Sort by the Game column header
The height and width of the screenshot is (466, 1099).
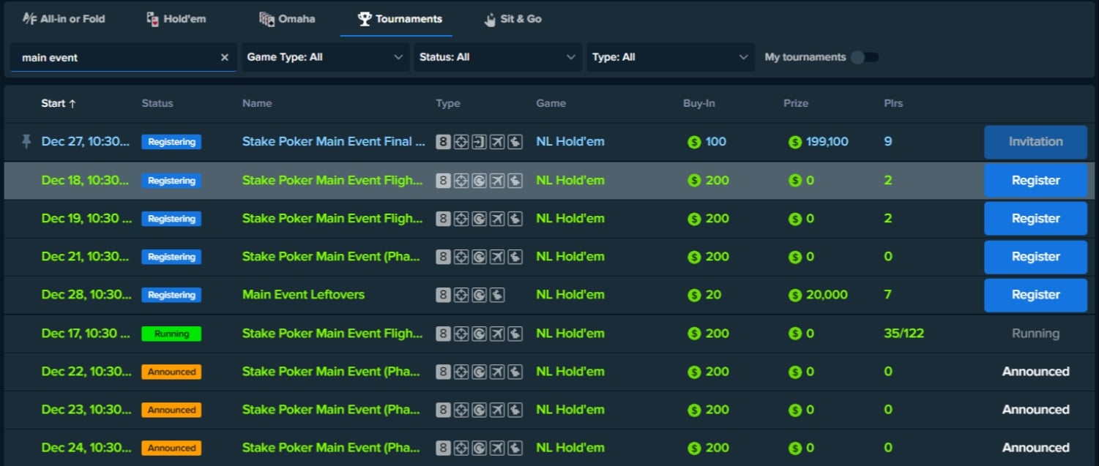point(551,103)
